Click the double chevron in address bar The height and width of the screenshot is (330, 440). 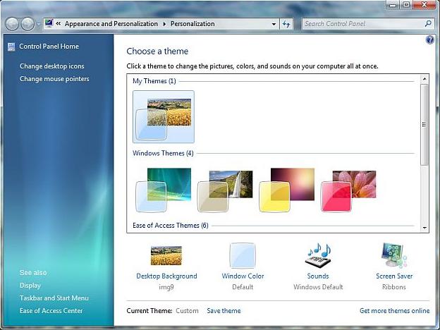click(x=58, y=24)
